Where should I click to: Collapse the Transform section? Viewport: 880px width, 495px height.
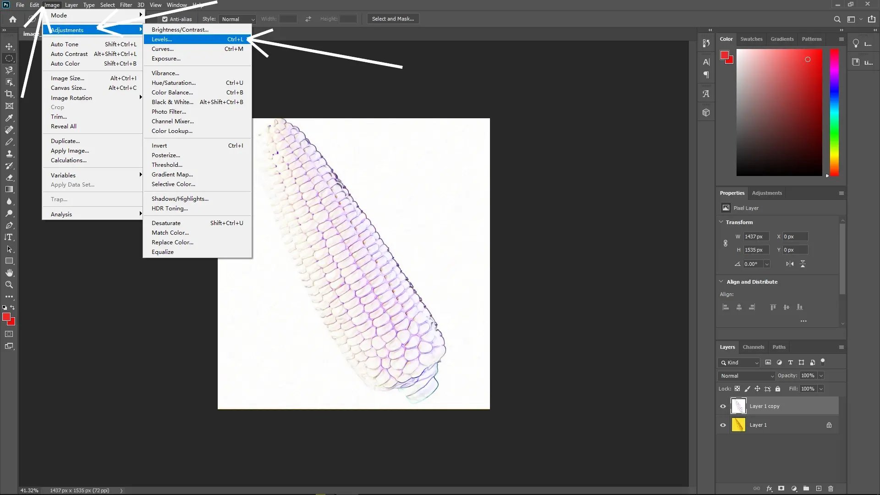pyautogui.click(x=721, y=222)
